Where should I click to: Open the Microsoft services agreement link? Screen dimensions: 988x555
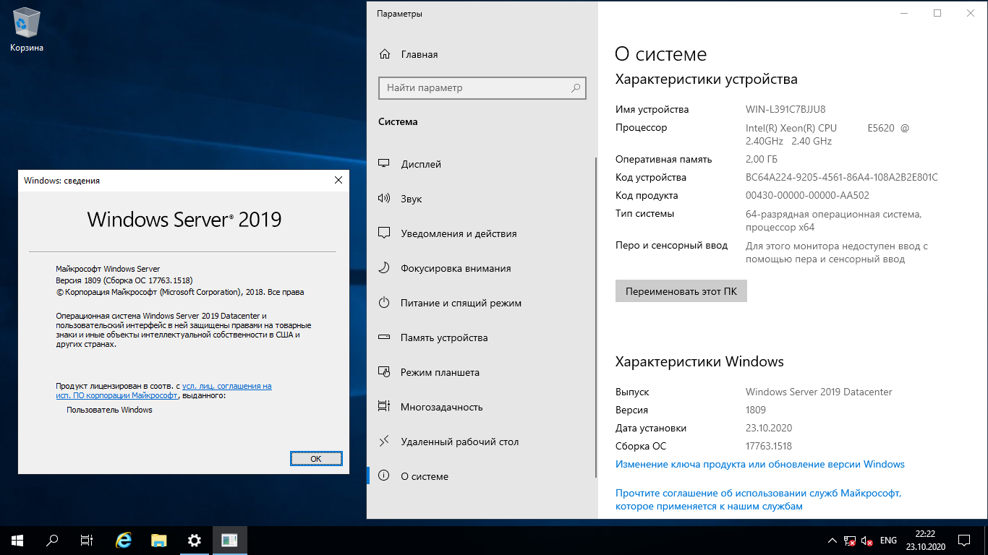tap(758, 499)
